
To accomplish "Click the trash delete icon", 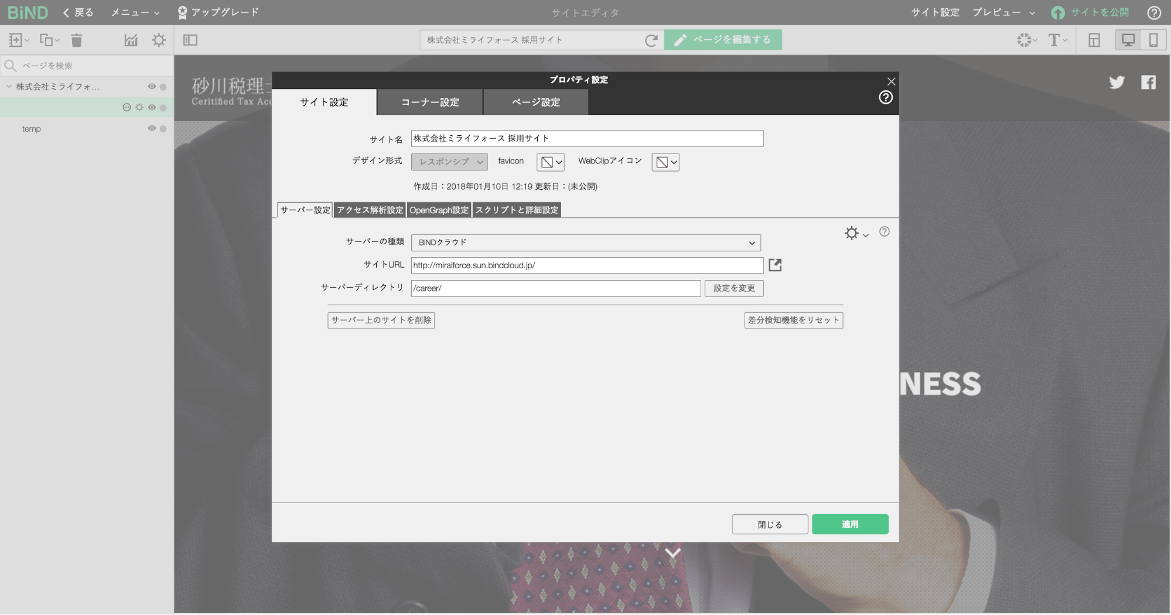I will point(77,40).
